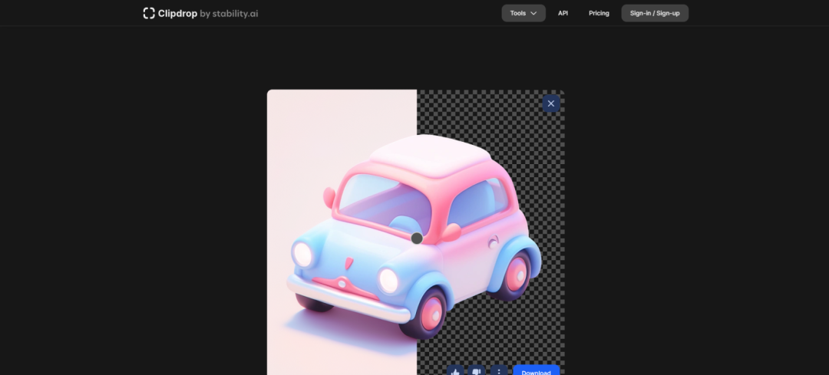Open the Tools dropdown menu
The height and width of the screenshot is (375, 829).
coord(523,13)
